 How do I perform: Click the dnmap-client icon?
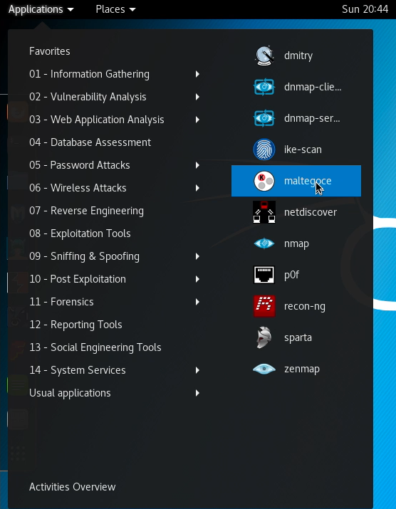click(x=264, y=87)
